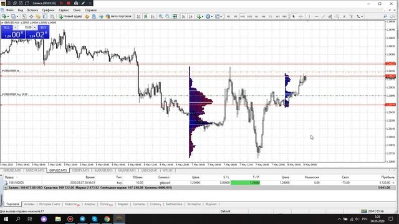This screenshot has height=224, width=399.
Task: Click the green T/P cell value
Action: pyautogui.click(x=245, y=182)
